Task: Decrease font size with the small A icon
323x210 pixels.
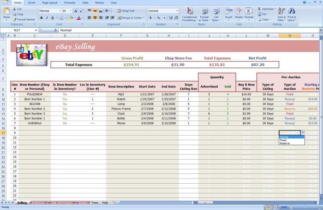Action: [x=81, y=11]
